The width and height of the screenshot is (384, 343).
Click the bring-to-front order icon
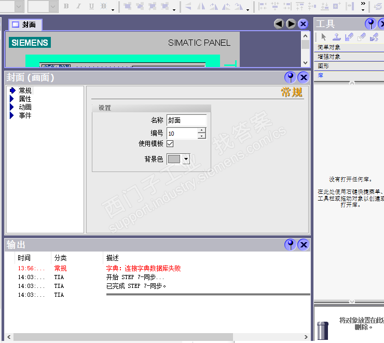(x=127, y=6)
